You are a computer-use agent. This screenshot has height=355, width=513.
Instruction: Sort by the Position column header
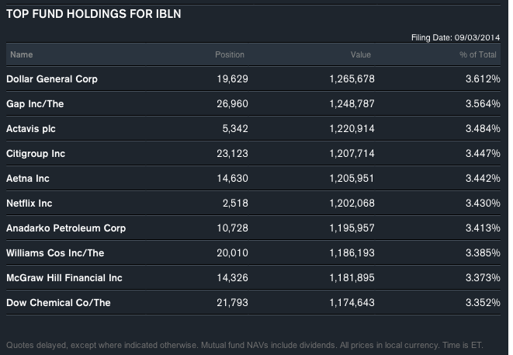[x=230, y=55]
